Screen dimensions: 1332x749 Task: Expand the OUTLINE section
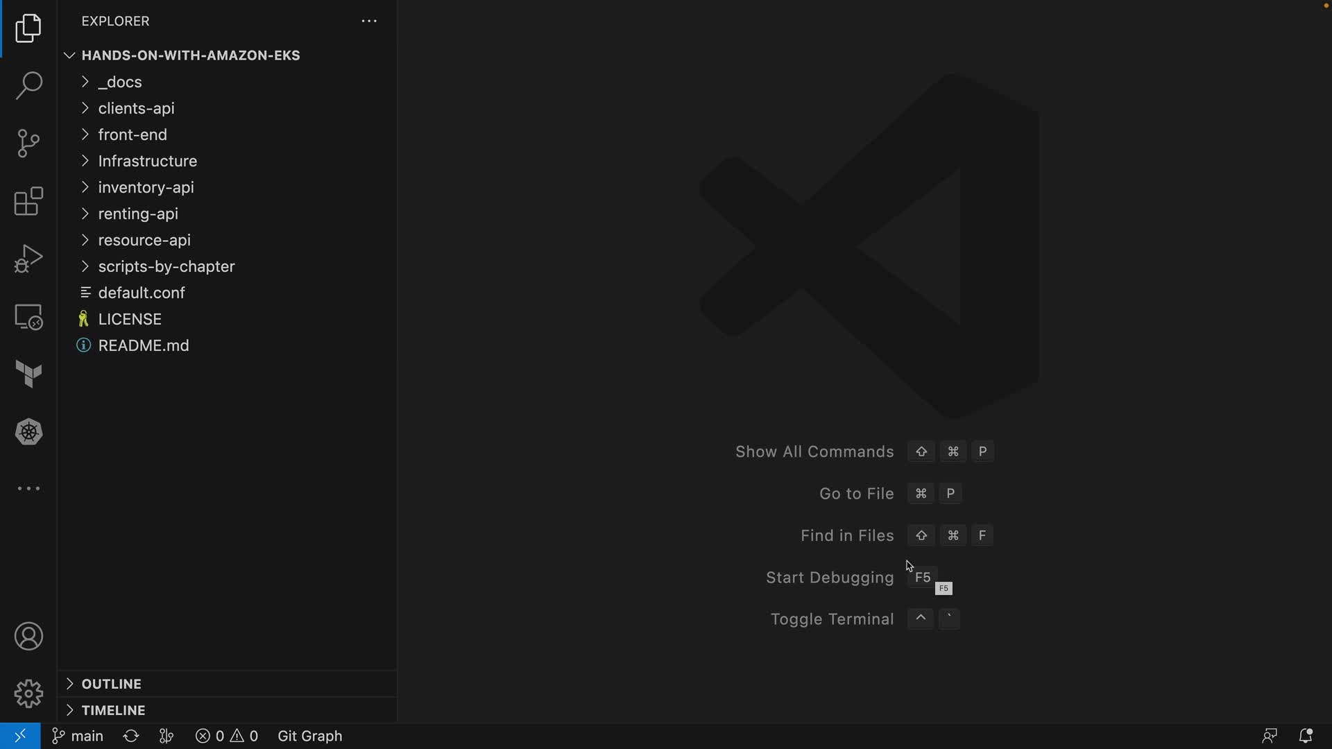coord(111,684)
